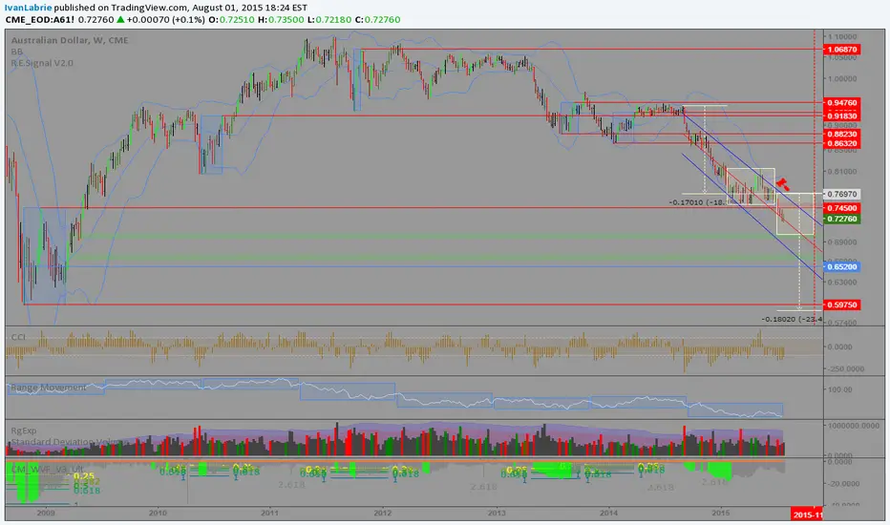
Task: Click the red 2015-11 date label
Action: click(x=807, y=514)
